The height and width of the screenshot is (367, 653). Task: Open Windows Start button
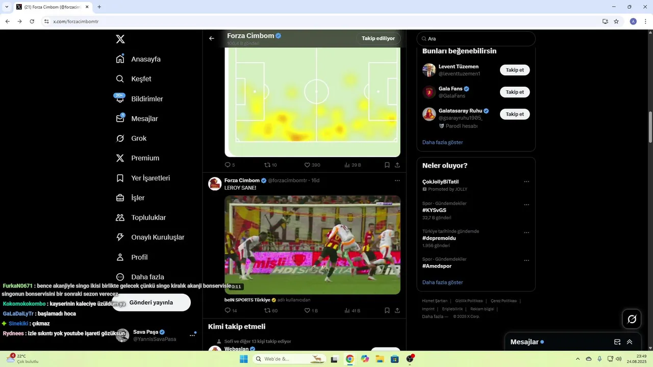click(244, 359)
